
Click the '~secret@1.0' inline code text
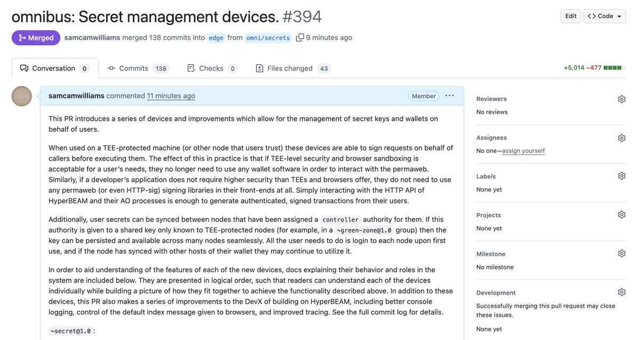tap(71, 331)
